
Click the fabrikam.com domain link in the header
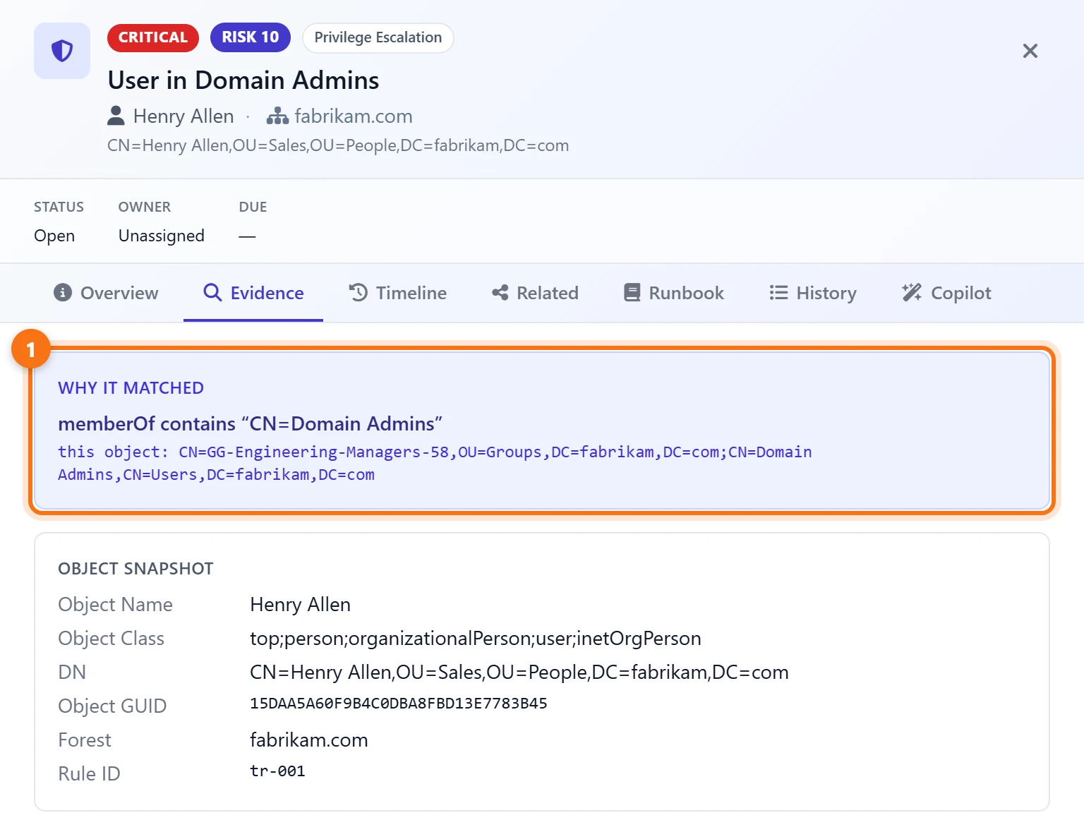354,116
